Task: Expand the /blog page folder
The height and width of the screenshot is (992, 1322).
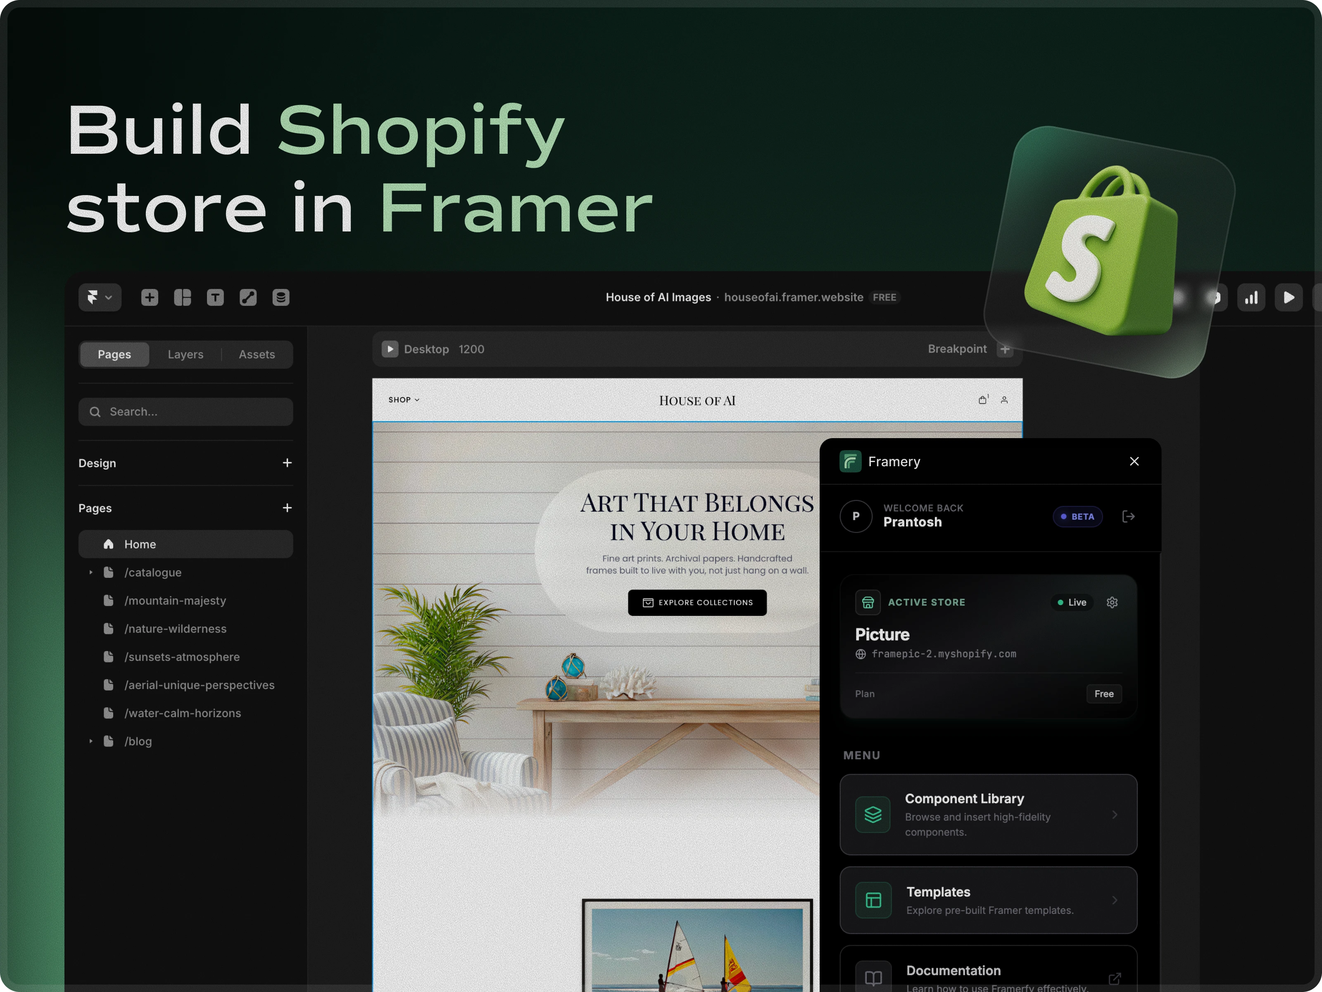Action: pyautogui.click(x=91, y=741)
